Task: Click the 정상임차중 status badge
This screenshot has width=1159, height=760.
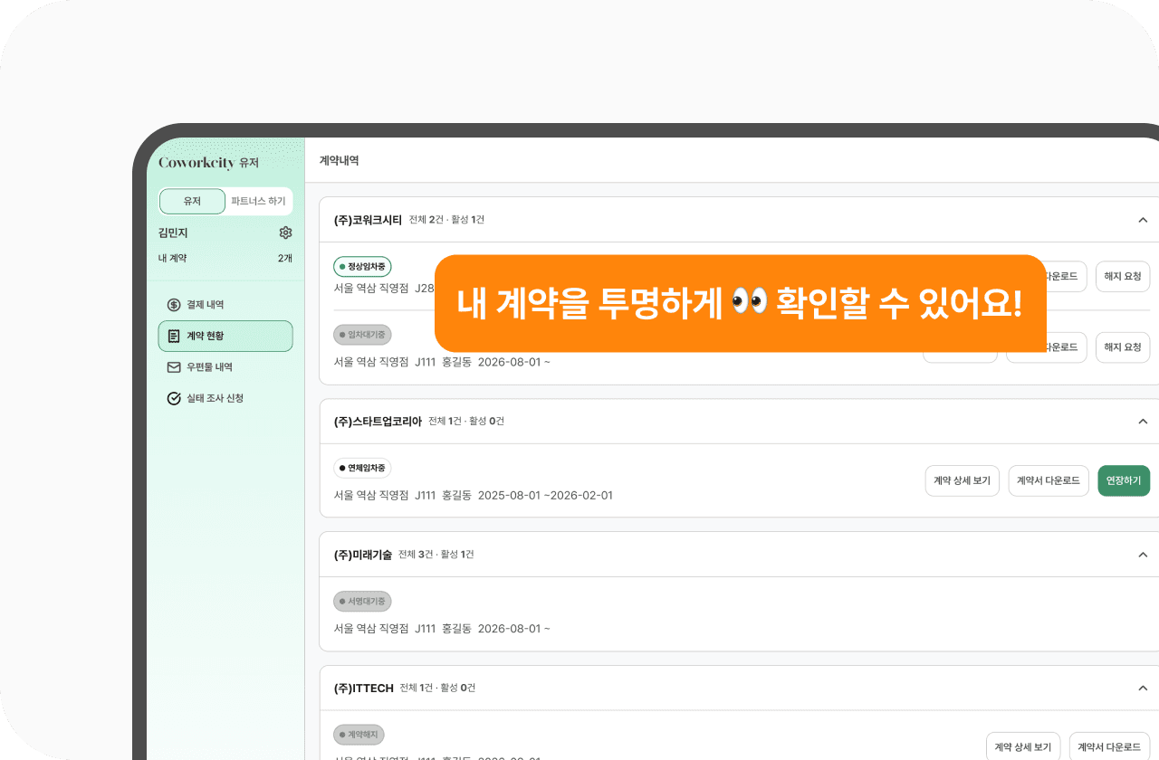Action: [x=362, y=267]
